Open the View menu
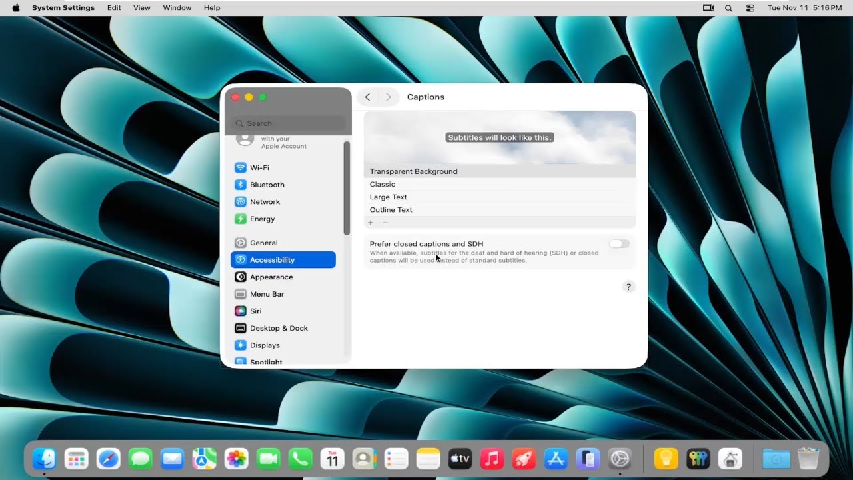 (x=142, y=7)
